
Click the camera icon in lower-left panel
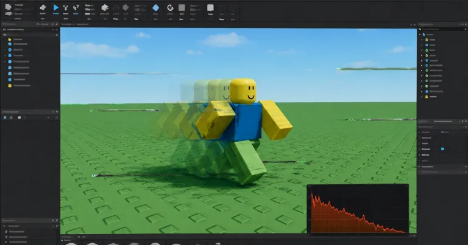(12, 117)
